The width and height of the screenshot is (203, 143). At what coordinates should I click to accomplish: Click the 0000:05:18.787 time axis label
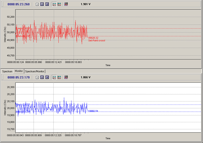[x=73, y=135]
